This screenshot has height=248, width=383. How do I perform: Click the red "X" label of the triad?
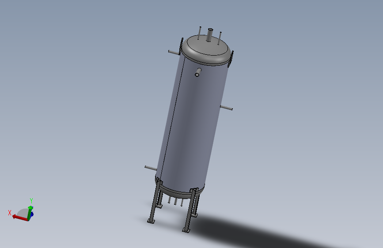(10, 213)
